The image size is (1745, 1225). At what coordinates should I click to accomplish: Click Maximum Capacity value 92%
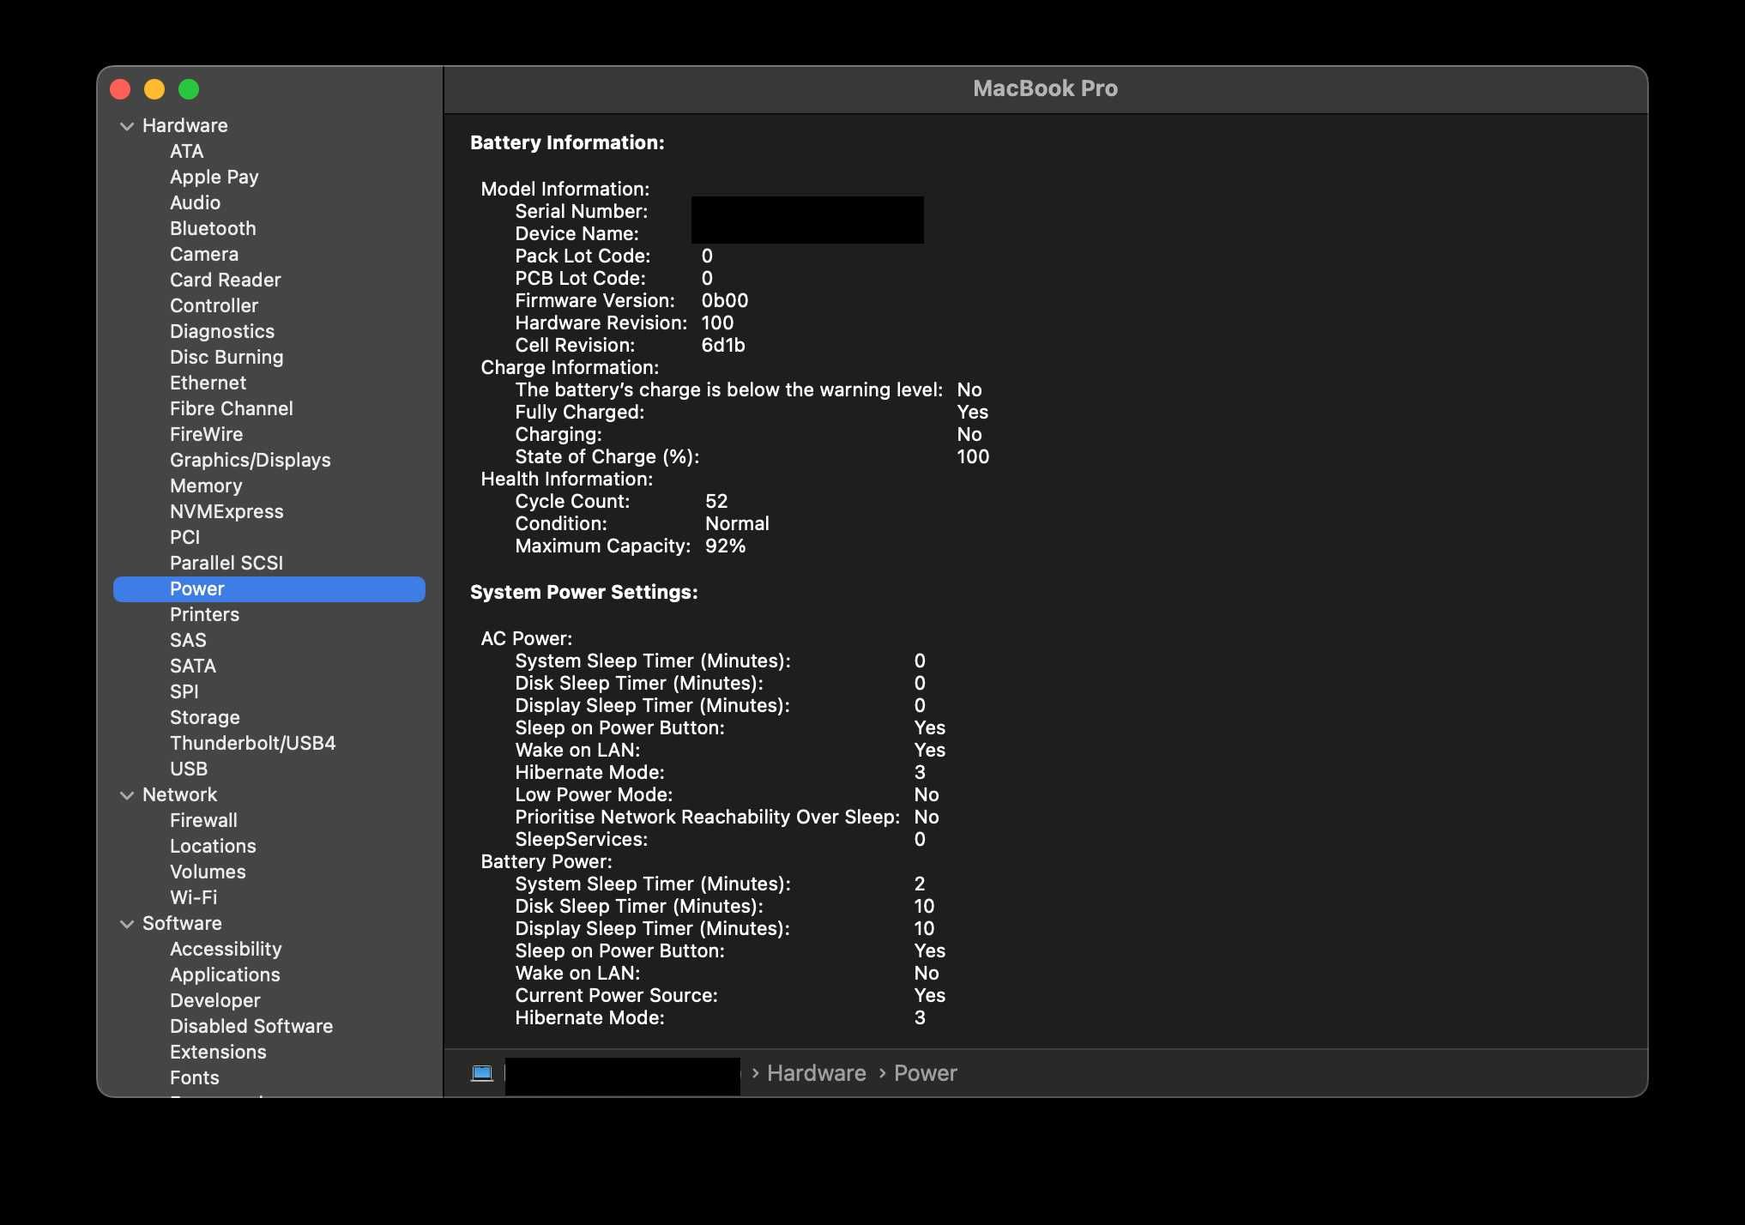pyautogui.click(x=726, y=546)
